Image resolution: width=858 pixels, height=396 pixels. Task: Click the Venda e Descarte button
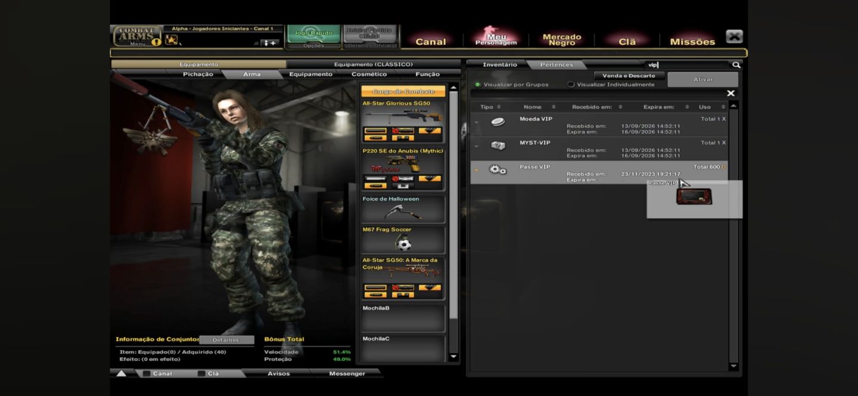click(629, 76)
